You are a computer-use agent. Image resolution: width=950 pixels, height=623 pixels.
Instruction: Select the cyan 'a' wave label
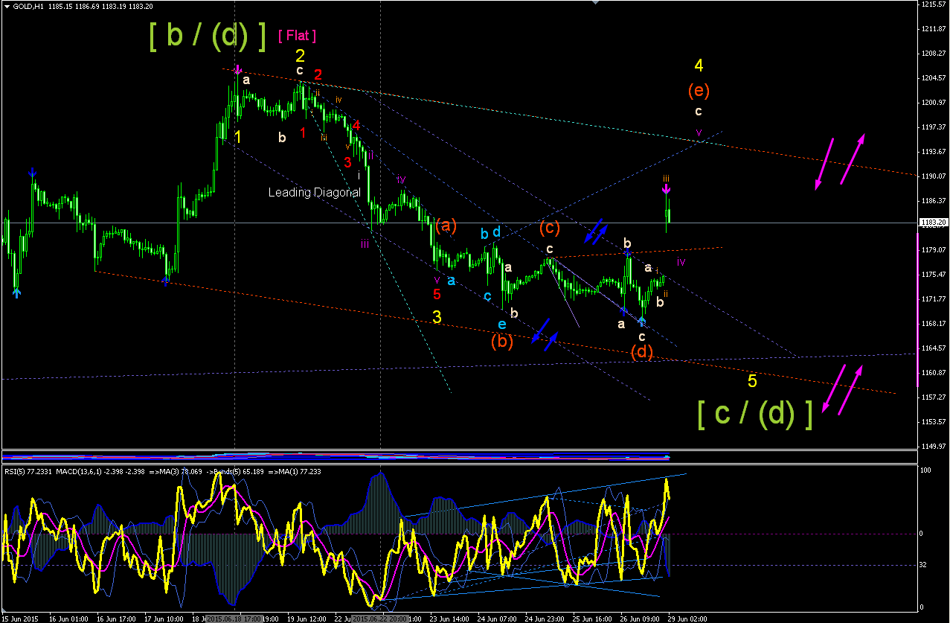[x=452, y=281]
